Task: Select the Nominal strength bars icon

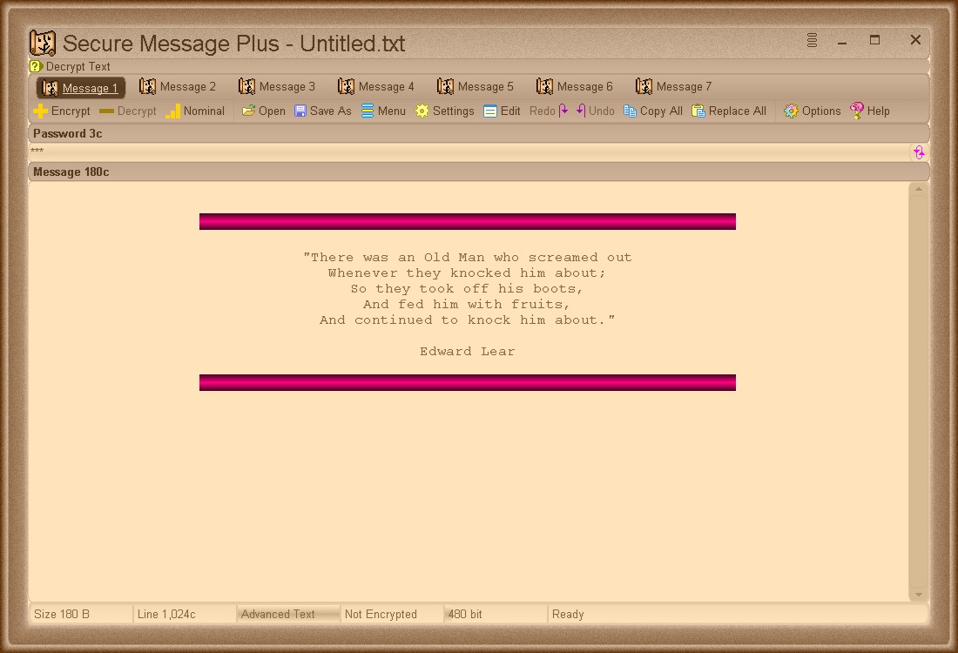Action: click(x=173, y=111)
